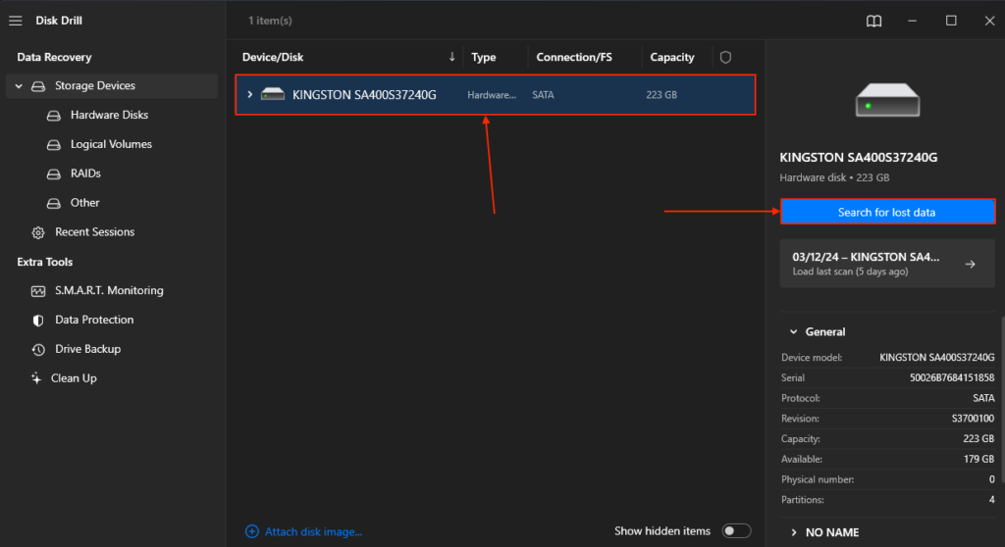Click the Hardware Disks drive icon
The image size is (1005, 547).
(54, 116)
